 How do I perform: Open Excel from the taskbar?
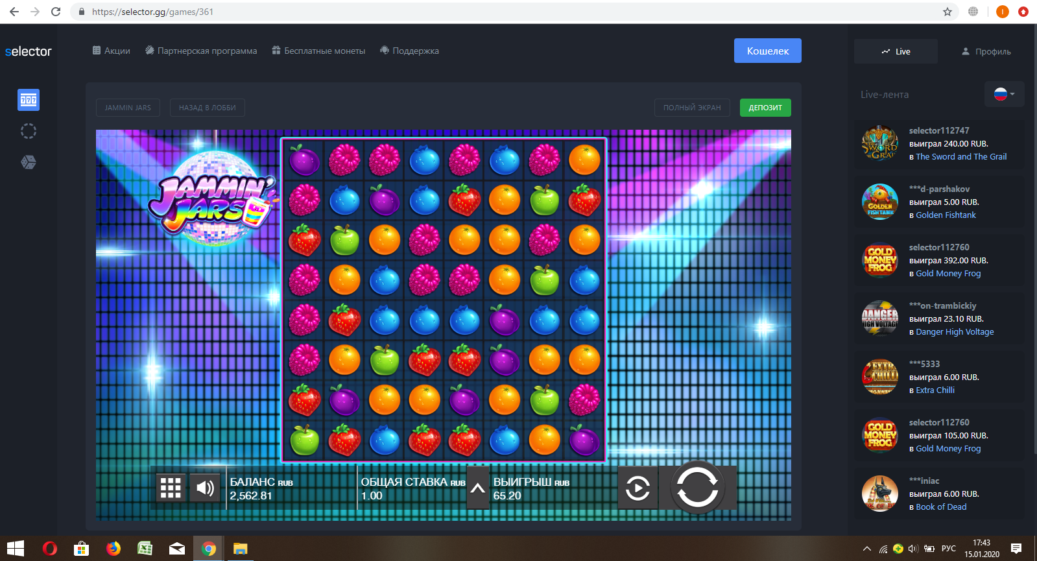tap(145, 549)
